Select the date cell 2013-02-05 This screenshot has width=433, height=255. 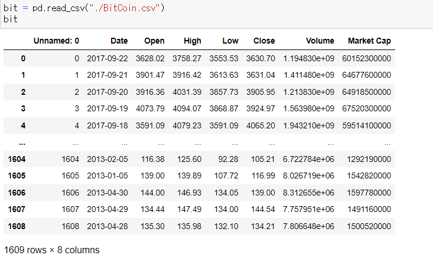click(x=108, y=159)
